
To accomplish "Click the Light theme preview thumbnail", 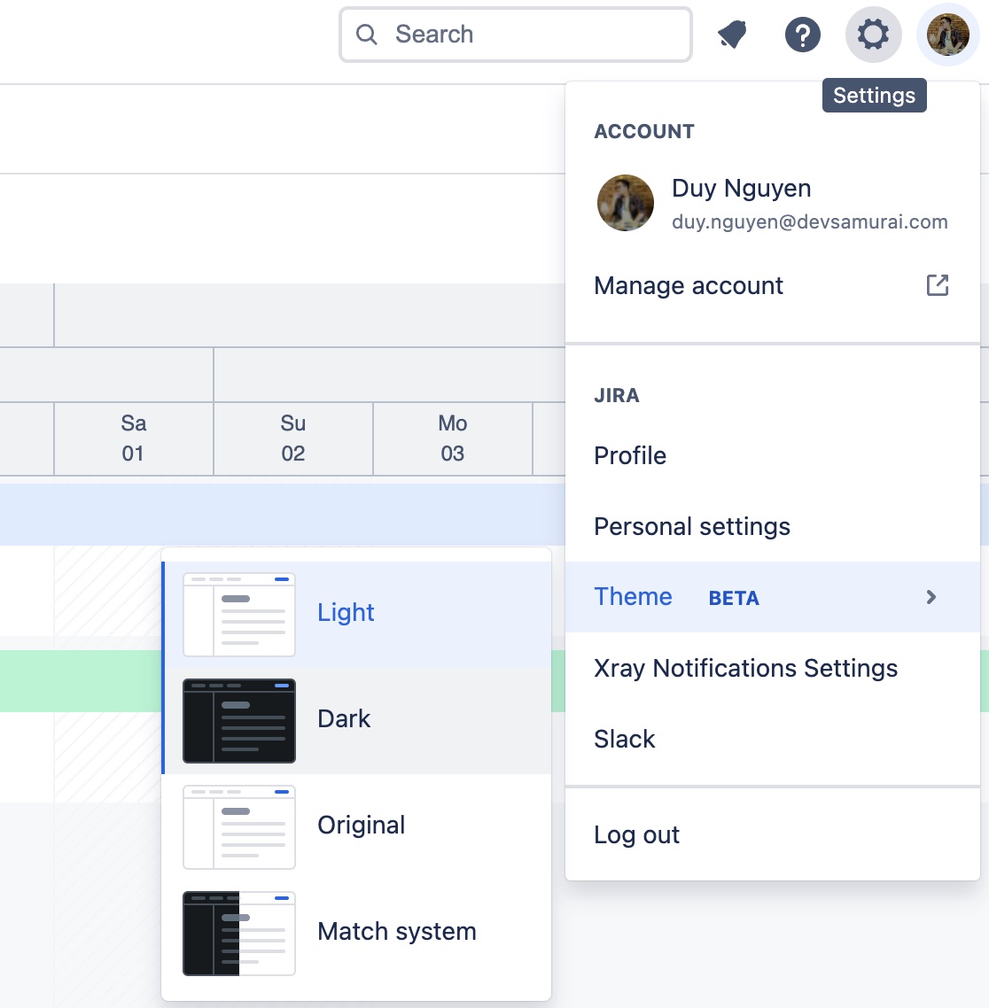I will pos(239,615).
